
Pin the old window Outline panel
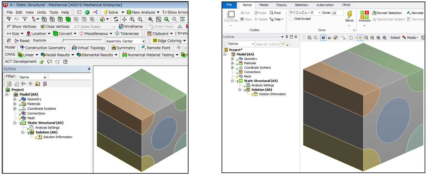(x=89, y=69)
